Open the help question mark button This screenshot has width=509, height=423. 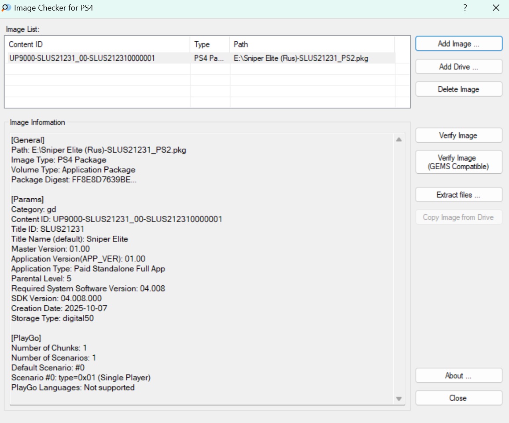pos(465,8)
